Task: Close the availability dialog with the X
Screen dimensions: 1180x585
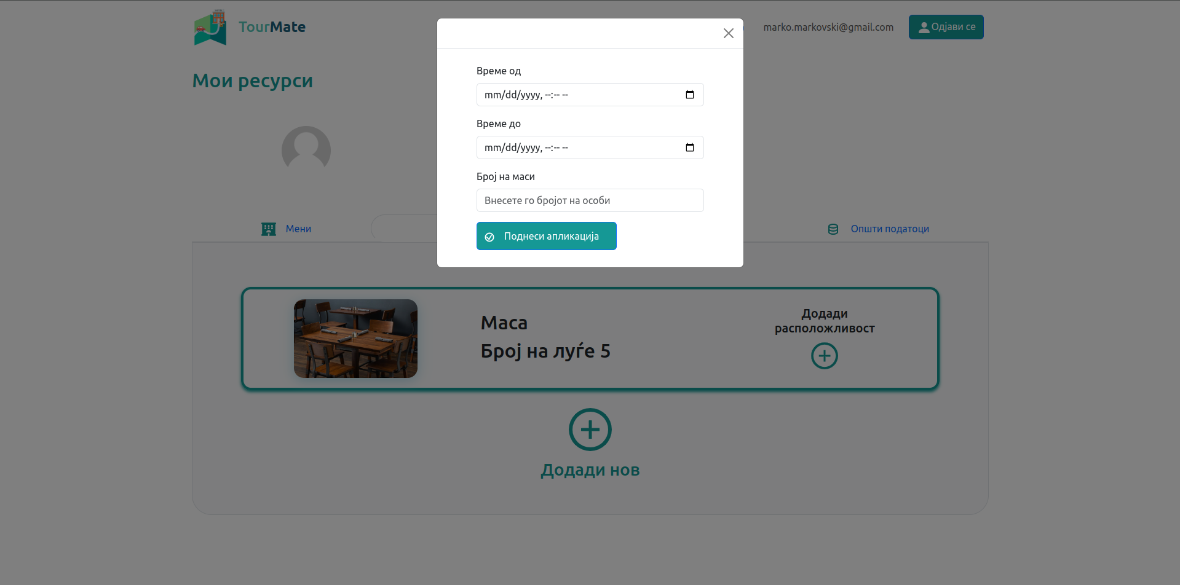Action: coord(728,33)
